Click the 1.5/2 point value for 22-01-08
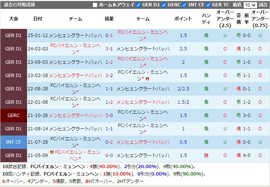Screen dimensions: 270x187 (183, 102)
